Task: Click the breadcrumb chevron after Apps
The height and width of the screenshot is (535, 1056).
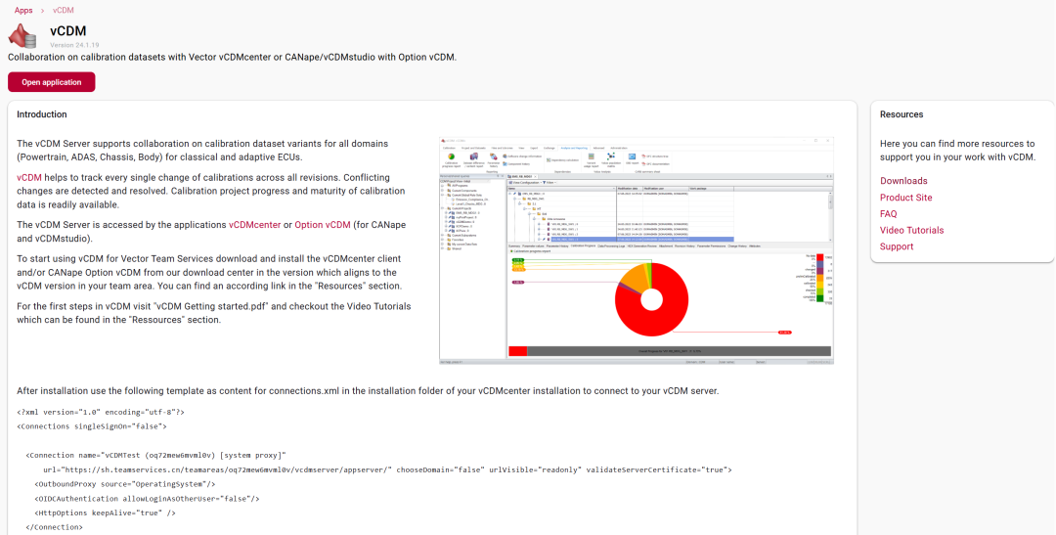Action: point(42,11)
